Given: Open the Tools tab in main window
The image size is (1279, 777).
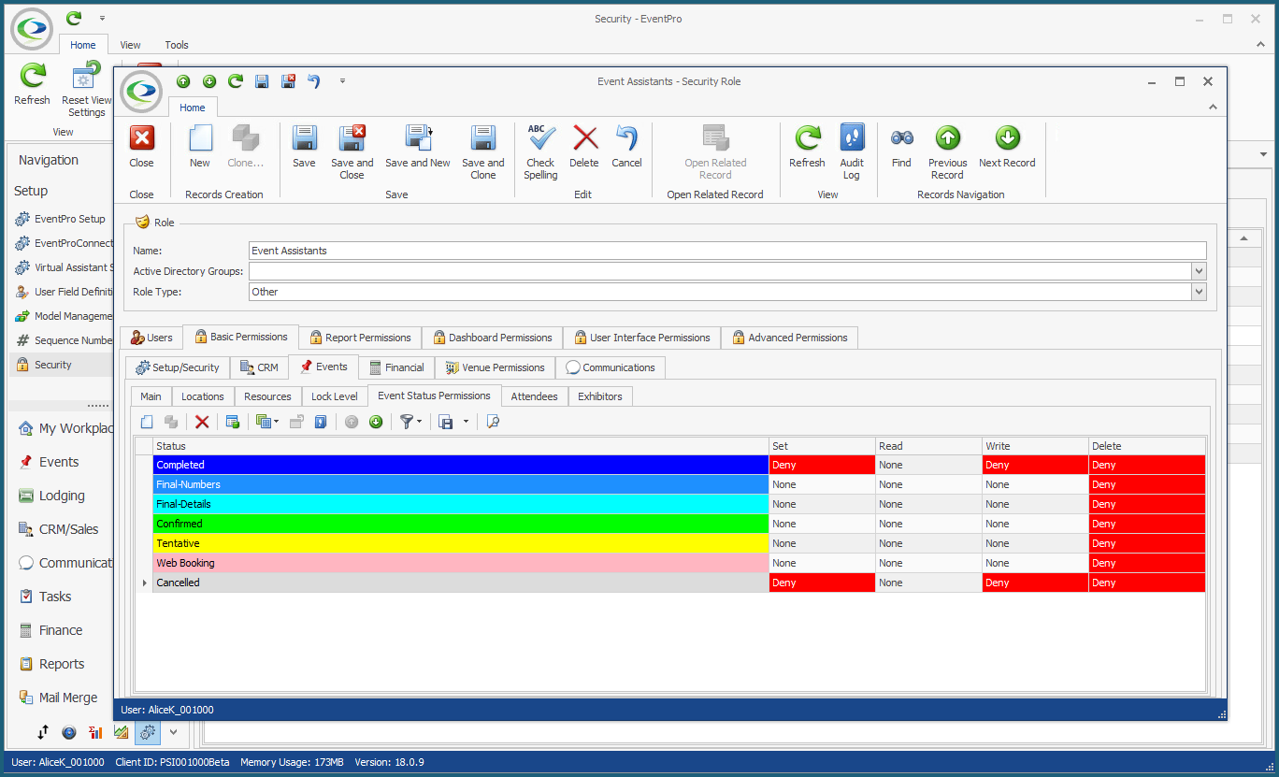Looking at the screenshot, I should 177,45.
